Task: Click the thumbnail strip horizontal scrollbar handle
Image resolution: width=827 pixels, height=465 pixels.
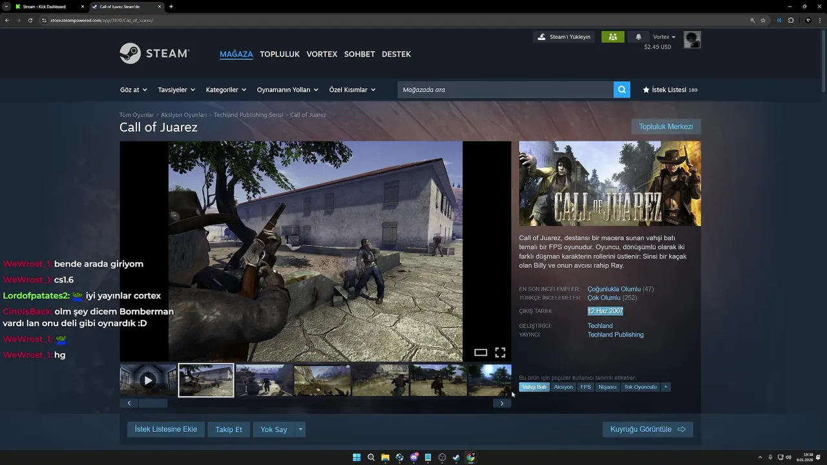Action: (153, 403)
